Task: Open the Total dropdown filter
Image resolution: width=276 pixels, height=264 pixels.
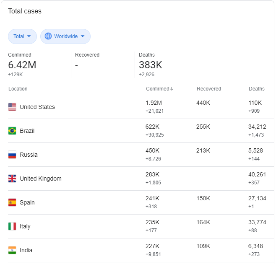Action: pyautogui.click(x=22, y=36)
